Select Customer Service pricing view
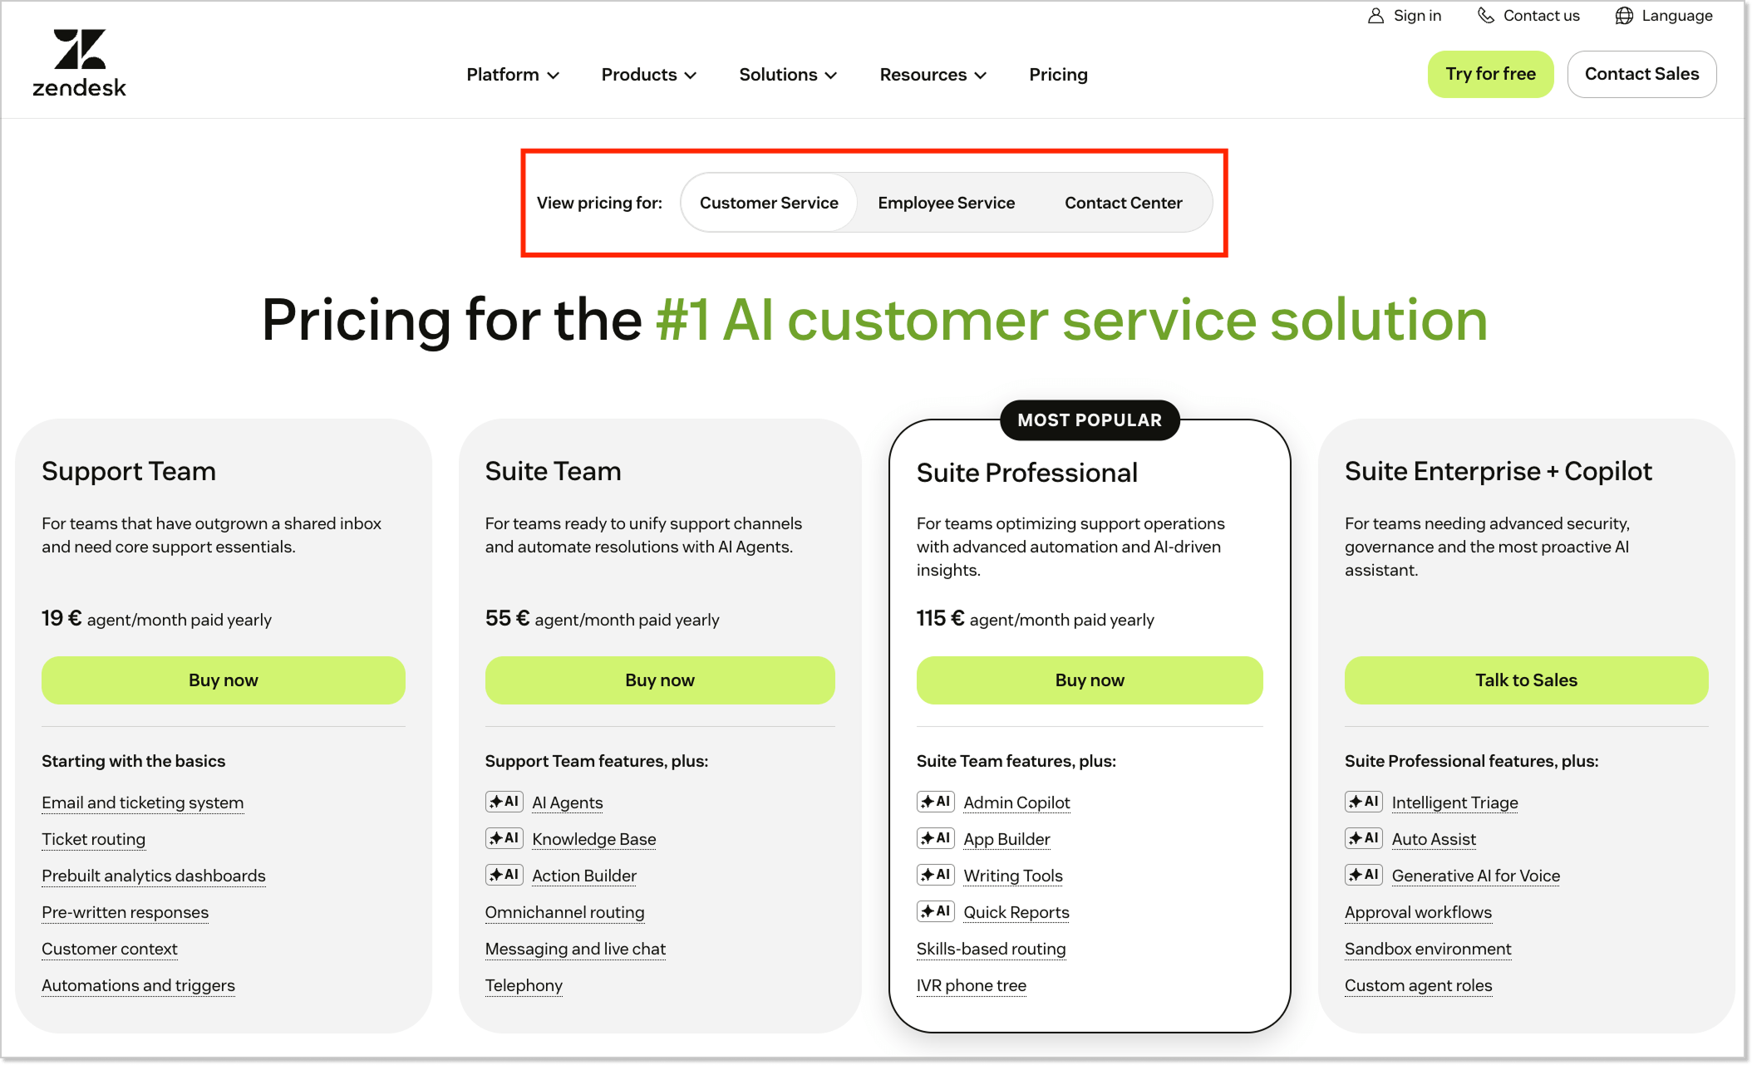 click(769, 203)
